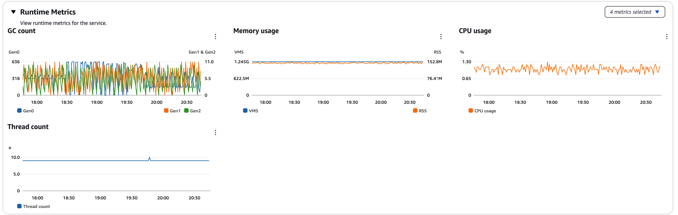Toggle the Gen1 series in GC count legend
The image size is (678, 215).
tap(172, 110)
